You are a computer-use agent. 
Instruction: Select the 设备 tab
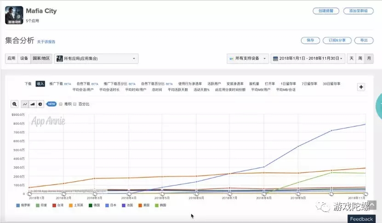[x=24, y=58]
